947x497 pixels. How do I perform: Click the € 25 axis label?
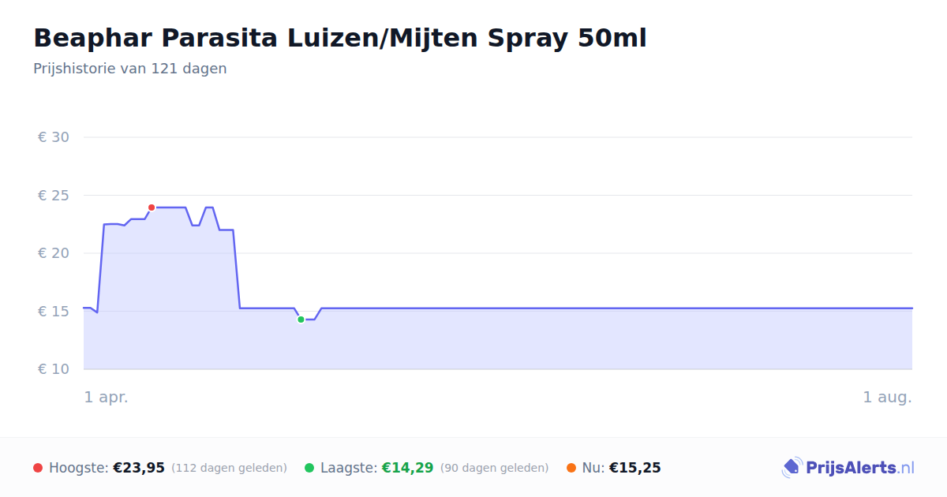[54, 195]
